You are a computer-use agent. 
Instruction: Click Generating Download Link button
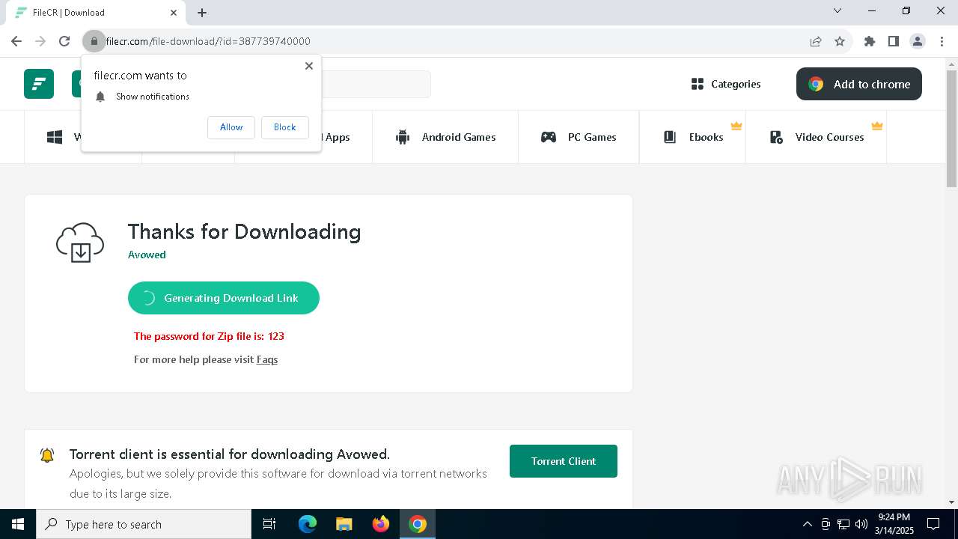224,298
